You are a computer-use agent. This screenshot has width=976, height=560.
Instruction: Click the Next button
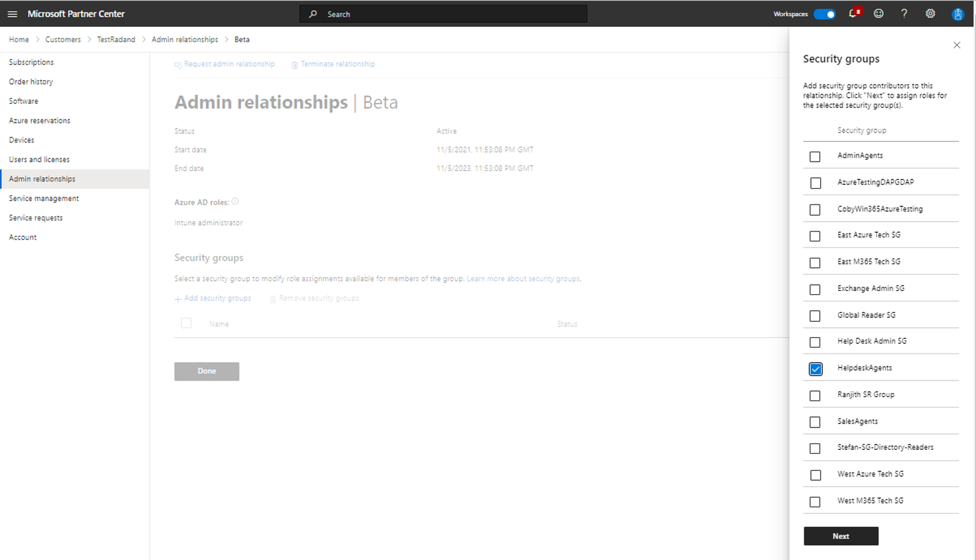841,536
